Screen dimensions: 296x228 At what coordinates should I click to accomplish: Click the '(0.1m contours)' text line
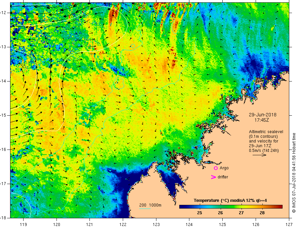pos(263,136)
